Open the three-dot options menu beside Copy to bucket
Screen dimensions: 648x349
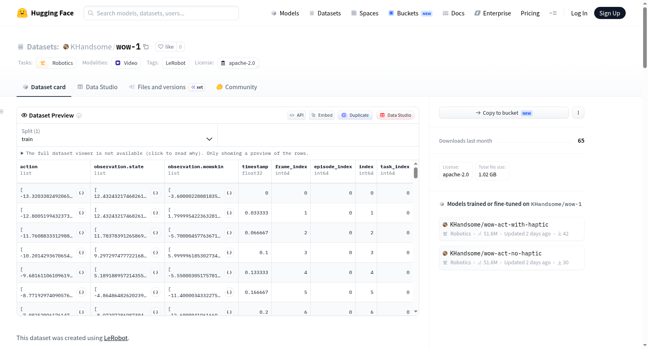pyautogui.click(x=578, y=113)
